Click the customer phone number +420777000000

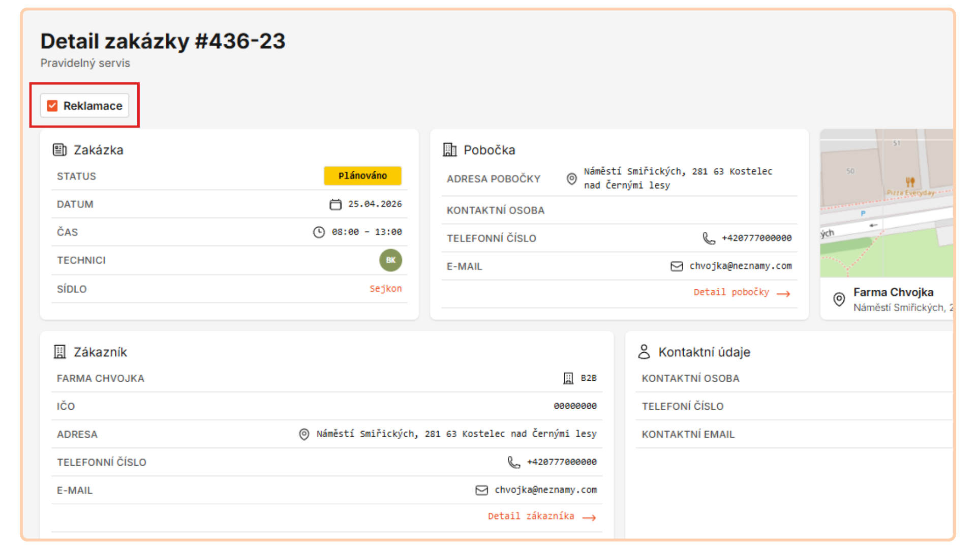click(x=561, y=462)
